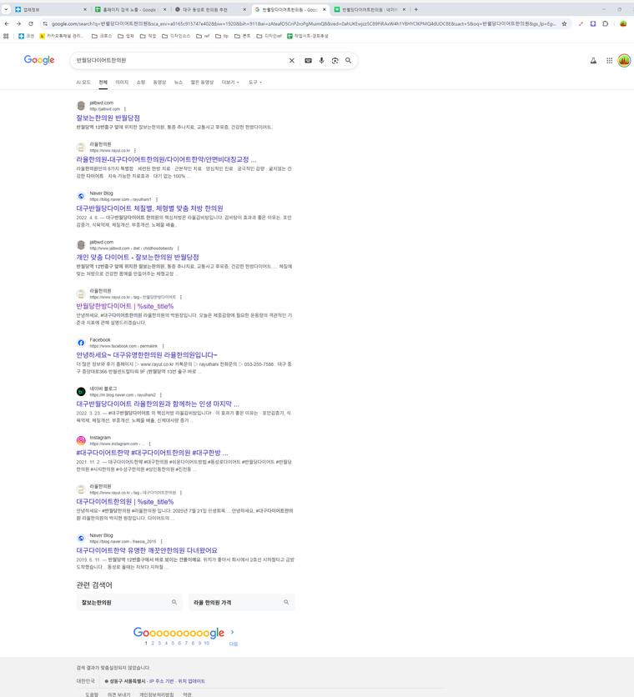Open Search Labs flask icon

(x=593, y=61)
